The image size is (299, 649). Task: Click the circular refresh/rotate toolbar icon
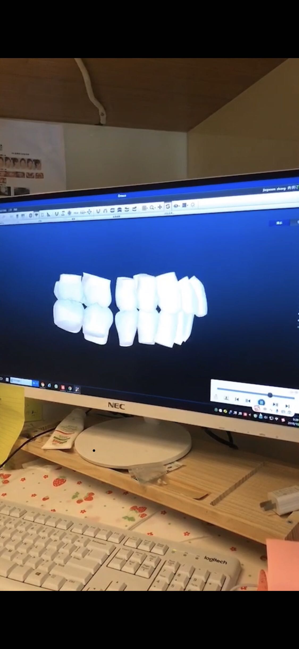[x=168, y=206]
